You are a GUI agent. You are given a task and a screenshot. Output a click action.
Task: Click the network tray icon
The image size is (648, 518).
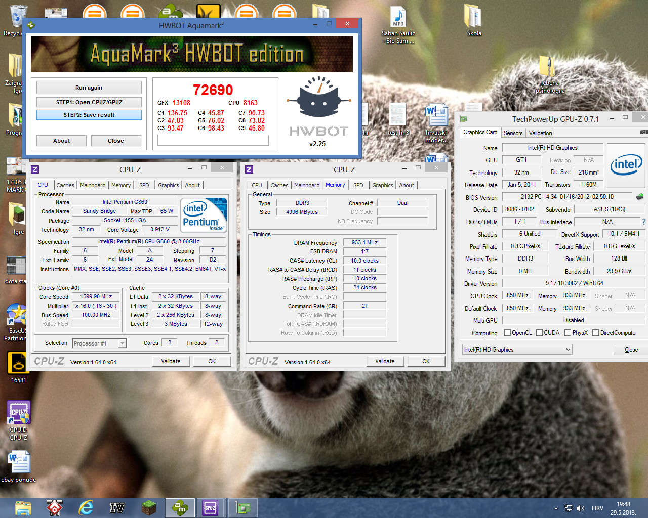click(x=569, y=508)
